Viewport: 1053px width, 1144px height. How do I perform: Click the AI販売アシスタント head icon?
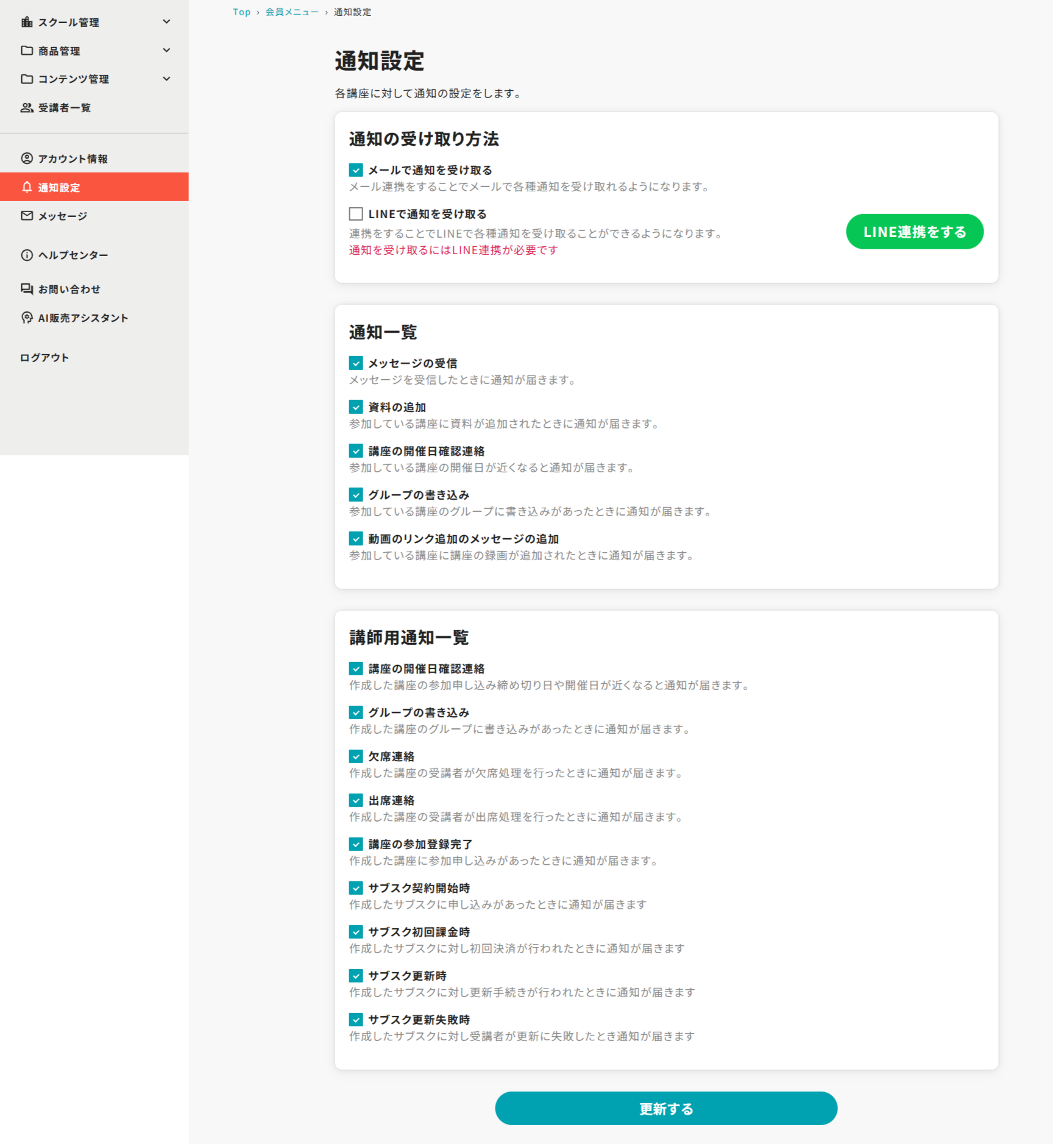point(27,318)
